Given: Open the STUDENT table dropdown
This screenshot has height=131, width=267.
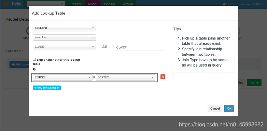Looking at the screenshot, I should [65, 28].
